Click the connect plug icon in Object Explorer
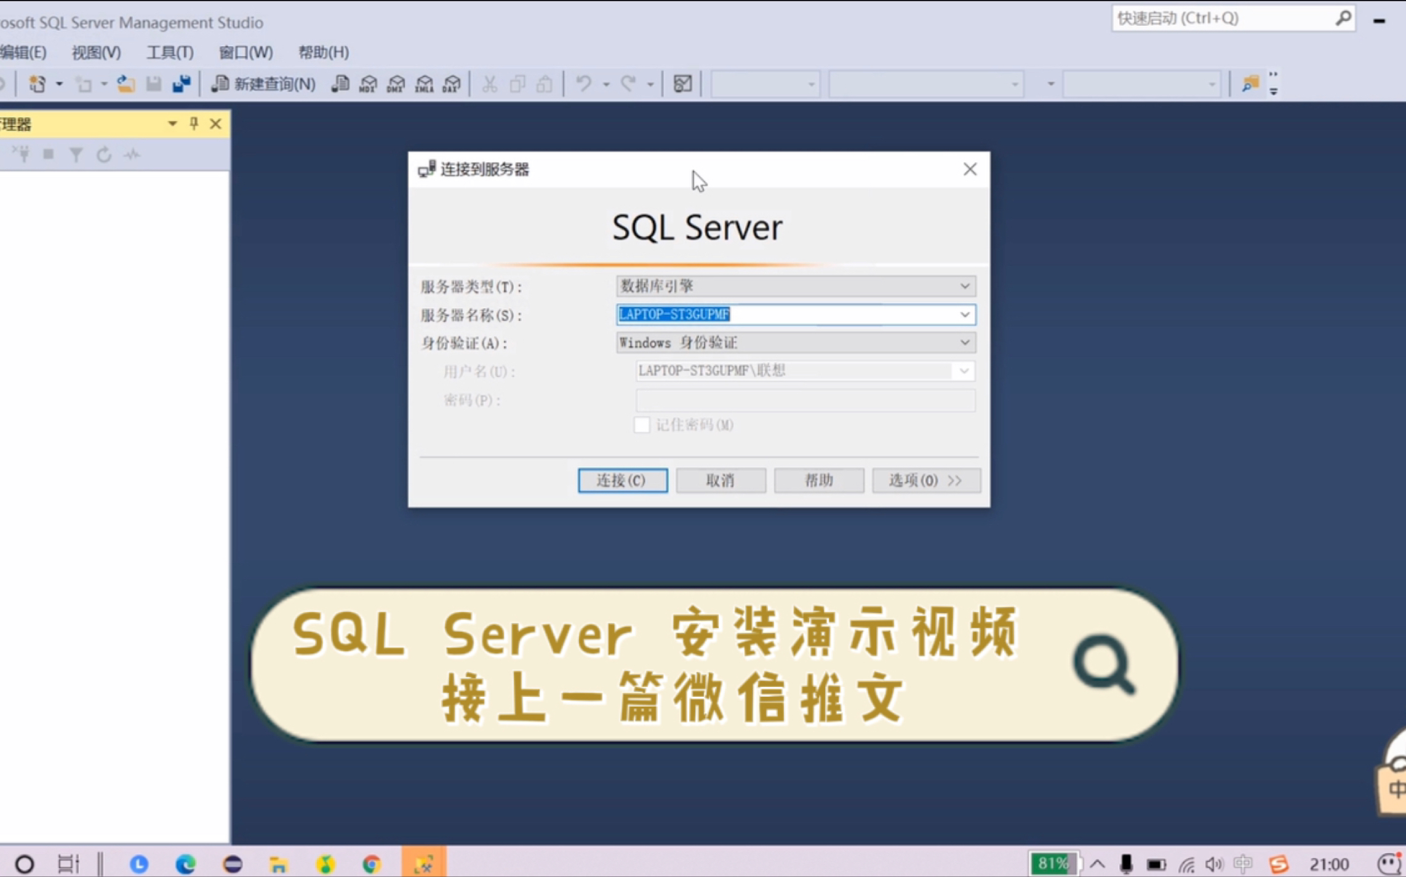 [21, 153]
